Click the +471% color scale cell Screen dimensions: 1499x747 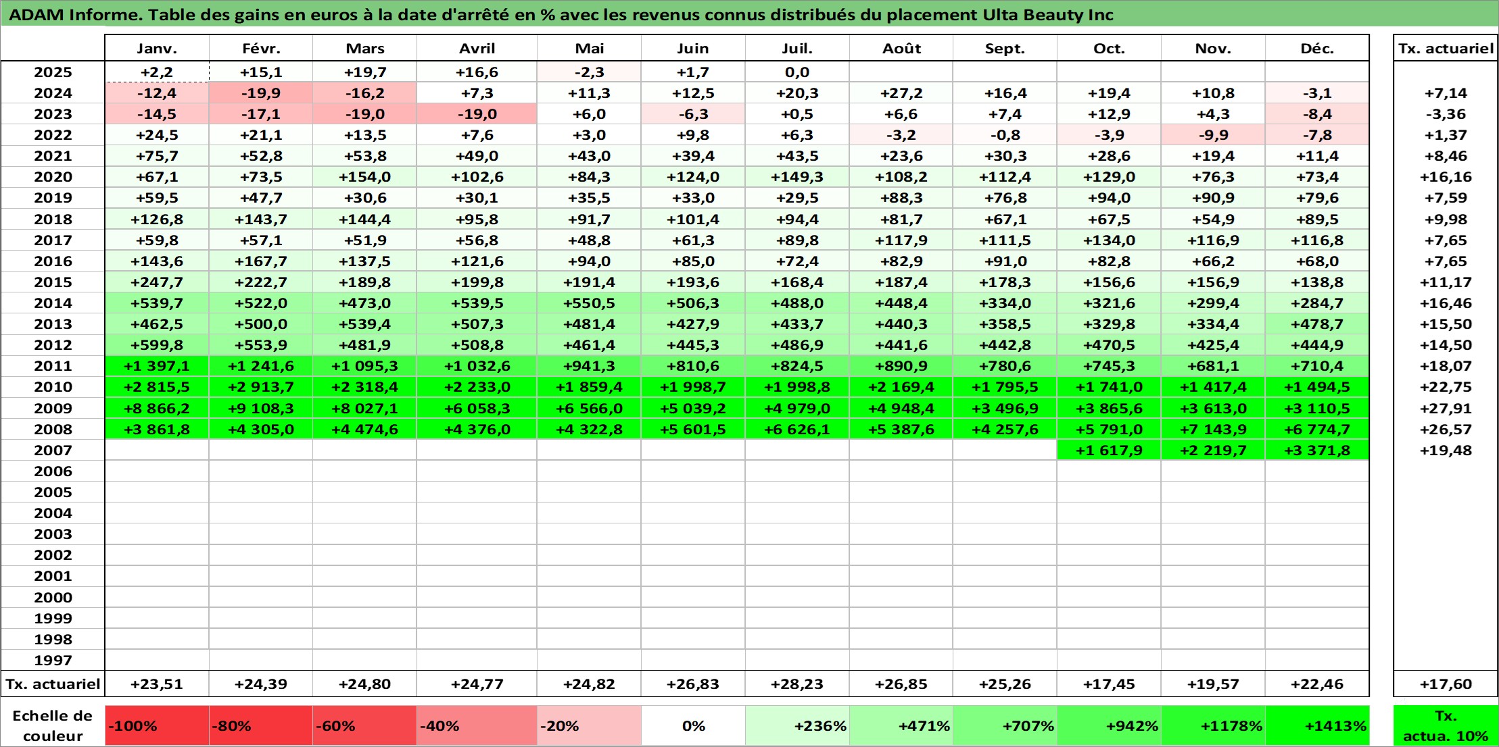(901, 726)
